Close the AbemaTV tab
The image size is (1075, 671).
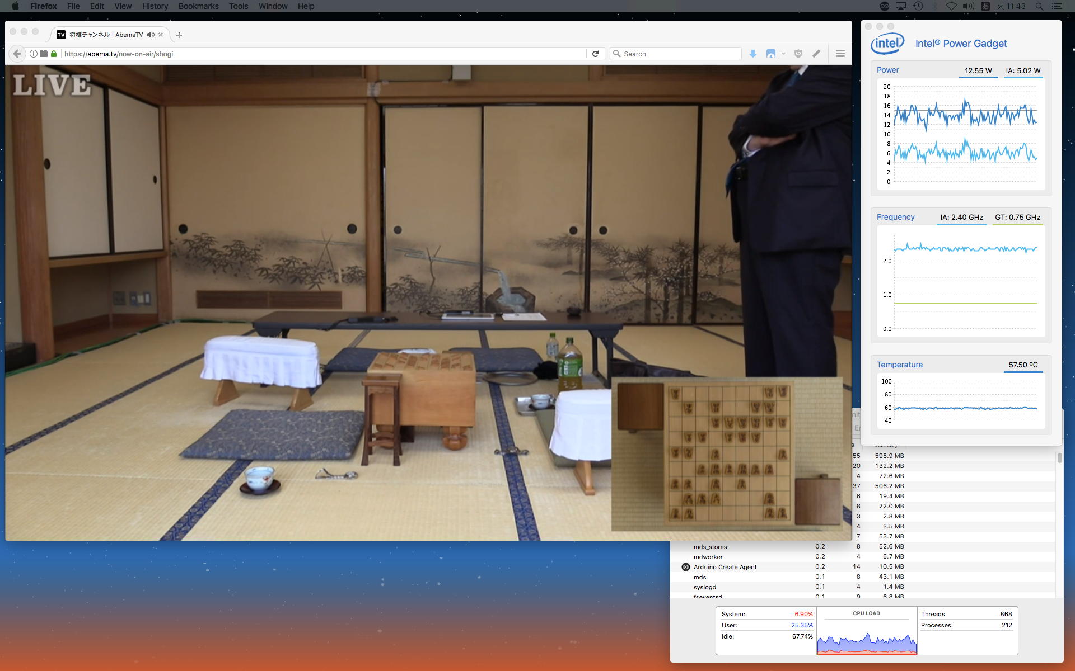point(161,35)
